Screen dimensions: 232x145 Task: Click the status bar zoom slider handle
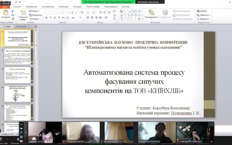225,134
